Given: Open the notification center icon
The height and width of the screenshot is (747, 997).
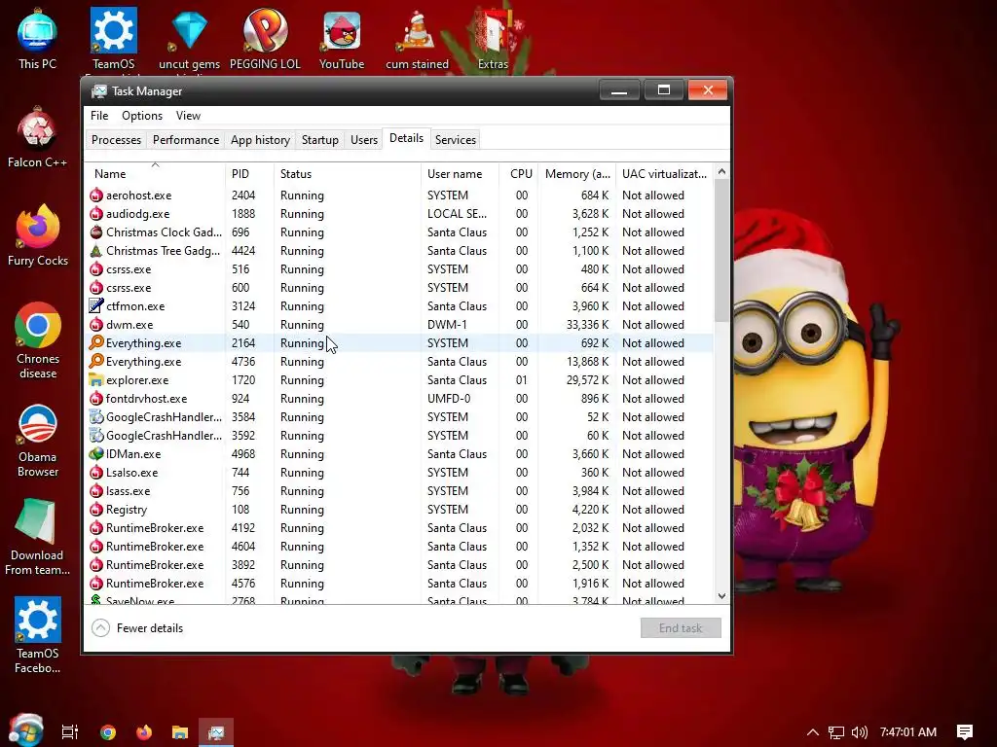Looking at the screenshot, I should pyautogui.click(x=965, y=732).
